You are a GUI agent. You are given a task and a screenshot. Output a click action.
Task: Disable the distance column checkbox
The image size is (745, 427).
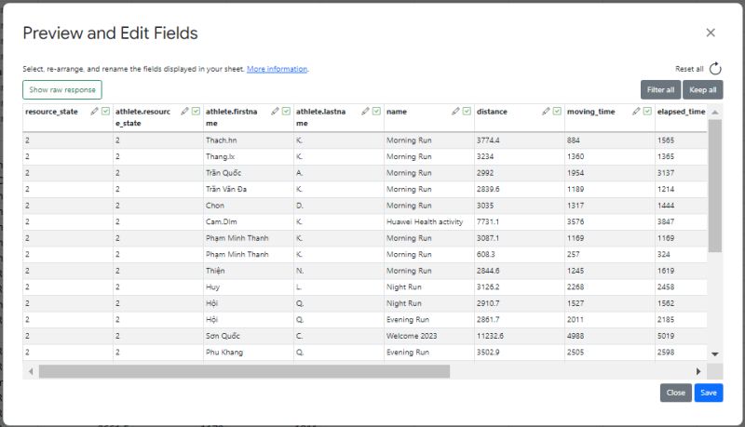557,111
